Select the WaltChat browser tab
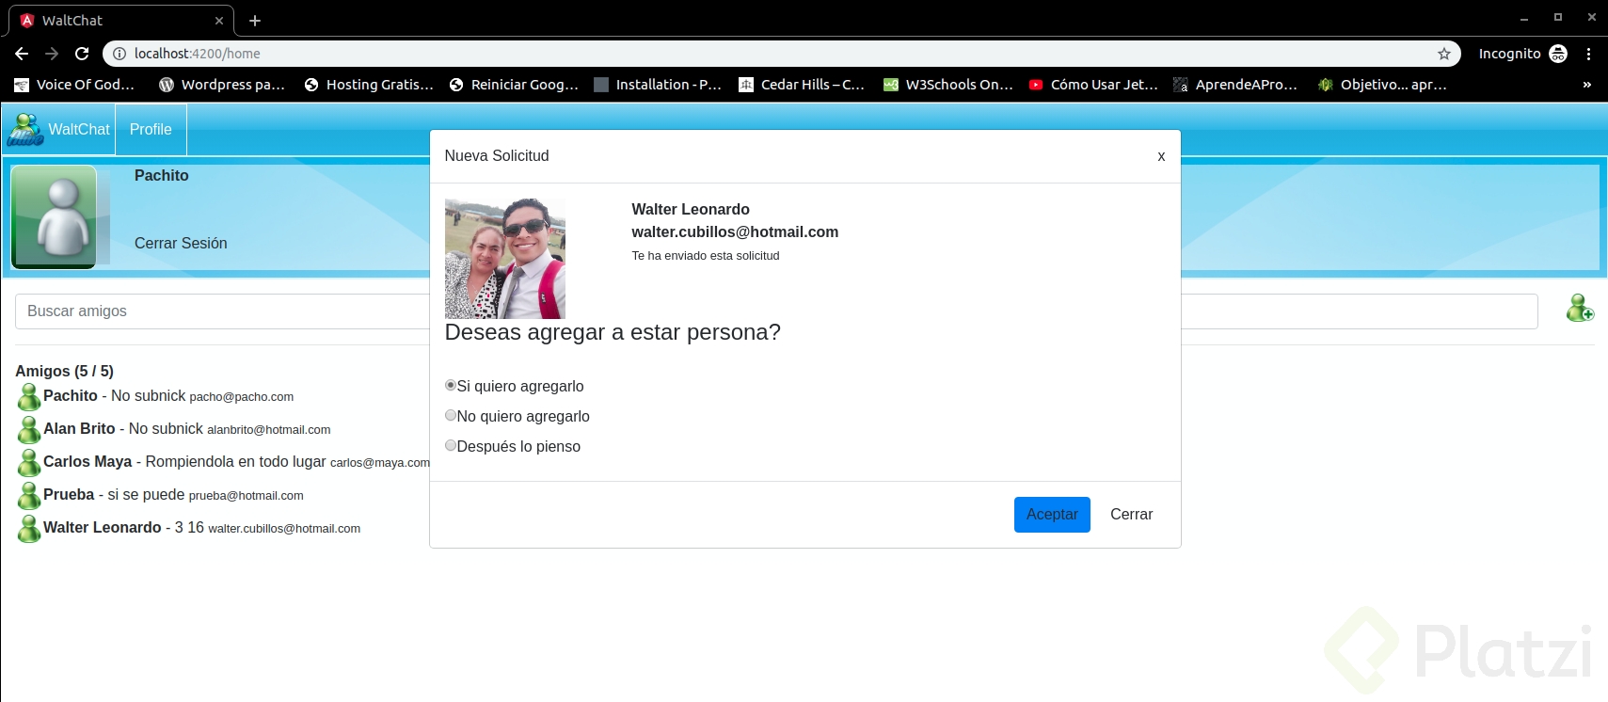Image resolution: width=1608 pixels, height=702 pixels. pyautogui.click(x=120, y=20)
